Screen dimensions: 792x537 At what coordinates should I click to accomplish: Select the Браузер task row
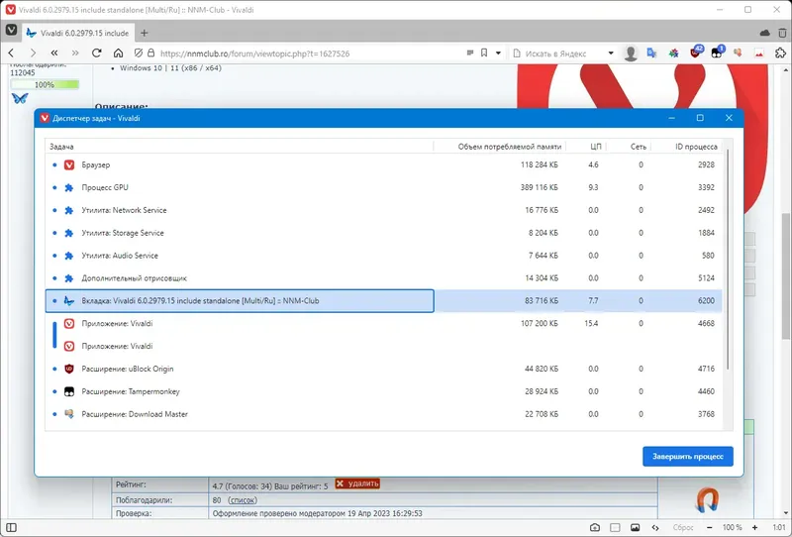coord(384,164)
